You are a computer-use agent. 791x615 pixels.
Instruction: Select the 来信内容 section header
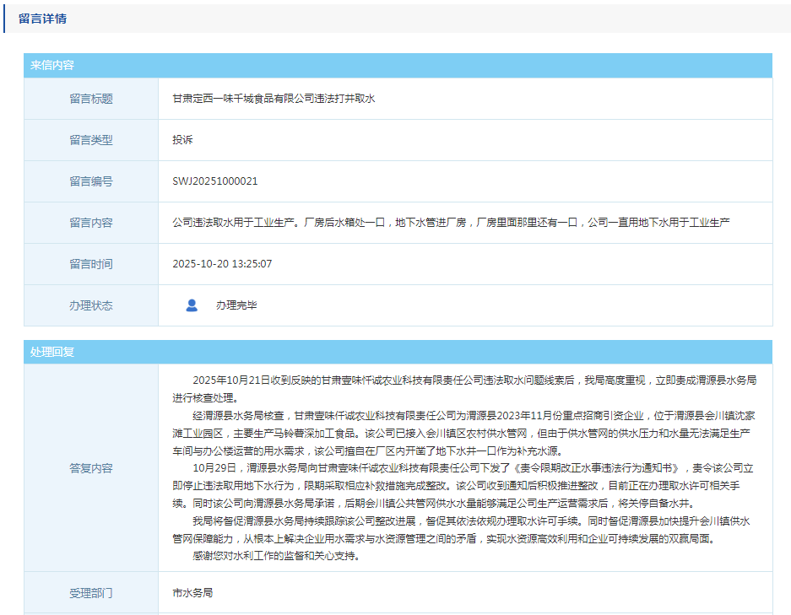52,66
